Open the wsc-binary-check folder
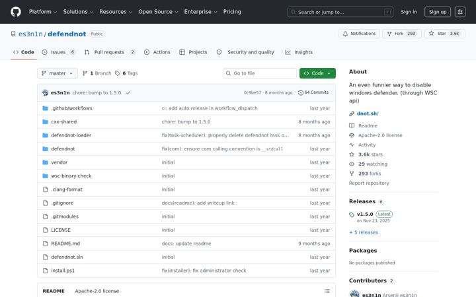The image size is (476, 297). click(71, 176)
